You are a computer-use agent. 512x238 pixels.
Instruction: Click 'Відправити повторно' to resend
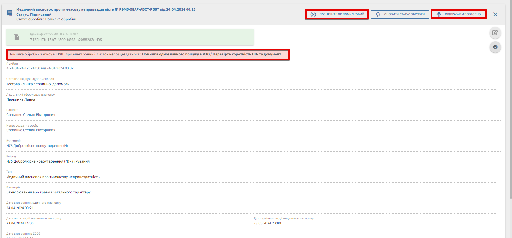458,14
